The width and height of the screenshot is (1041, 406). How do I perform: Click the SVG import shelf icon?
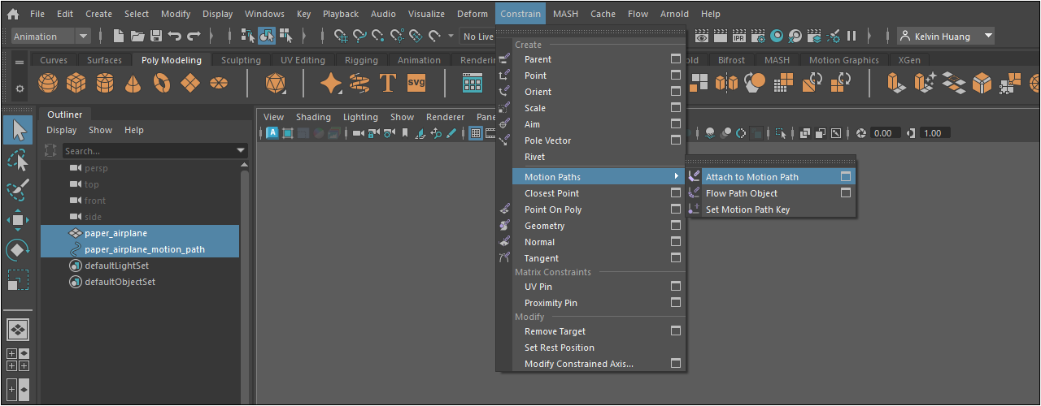[x=416, y=83]
